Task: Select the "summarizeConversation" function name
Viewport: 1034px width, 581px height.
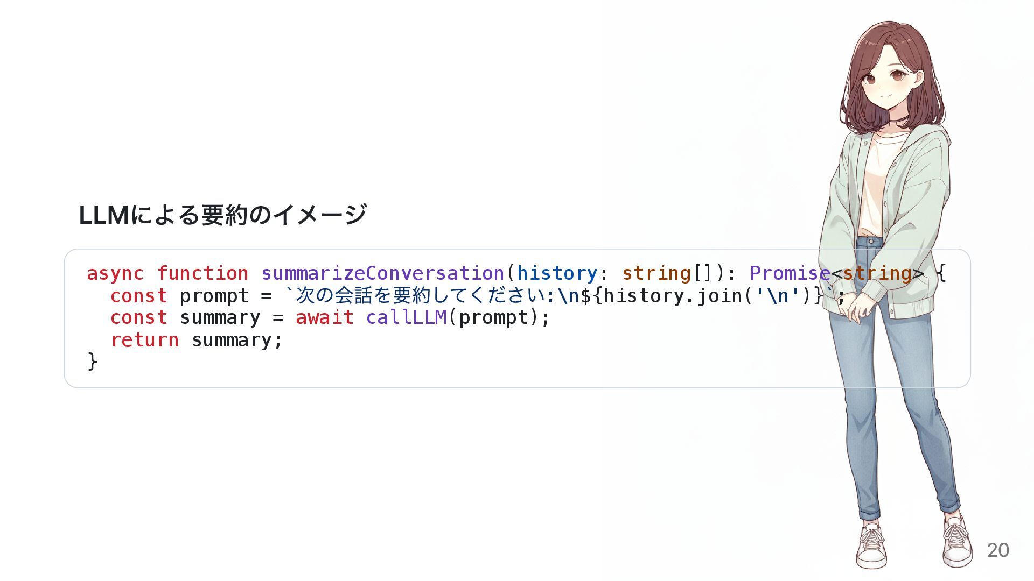Action: [382, 273]
